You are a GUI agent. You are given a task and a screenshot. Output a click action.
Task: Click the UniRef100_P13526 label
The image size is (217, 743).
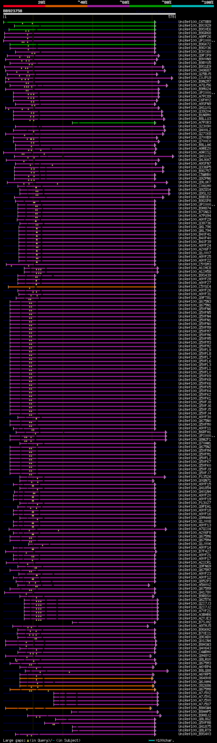195,477
